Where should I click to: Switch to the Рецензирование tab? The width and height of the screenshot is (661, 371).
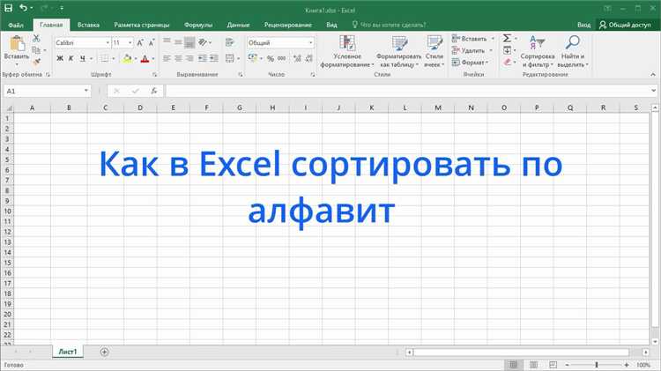coord(288,25)
